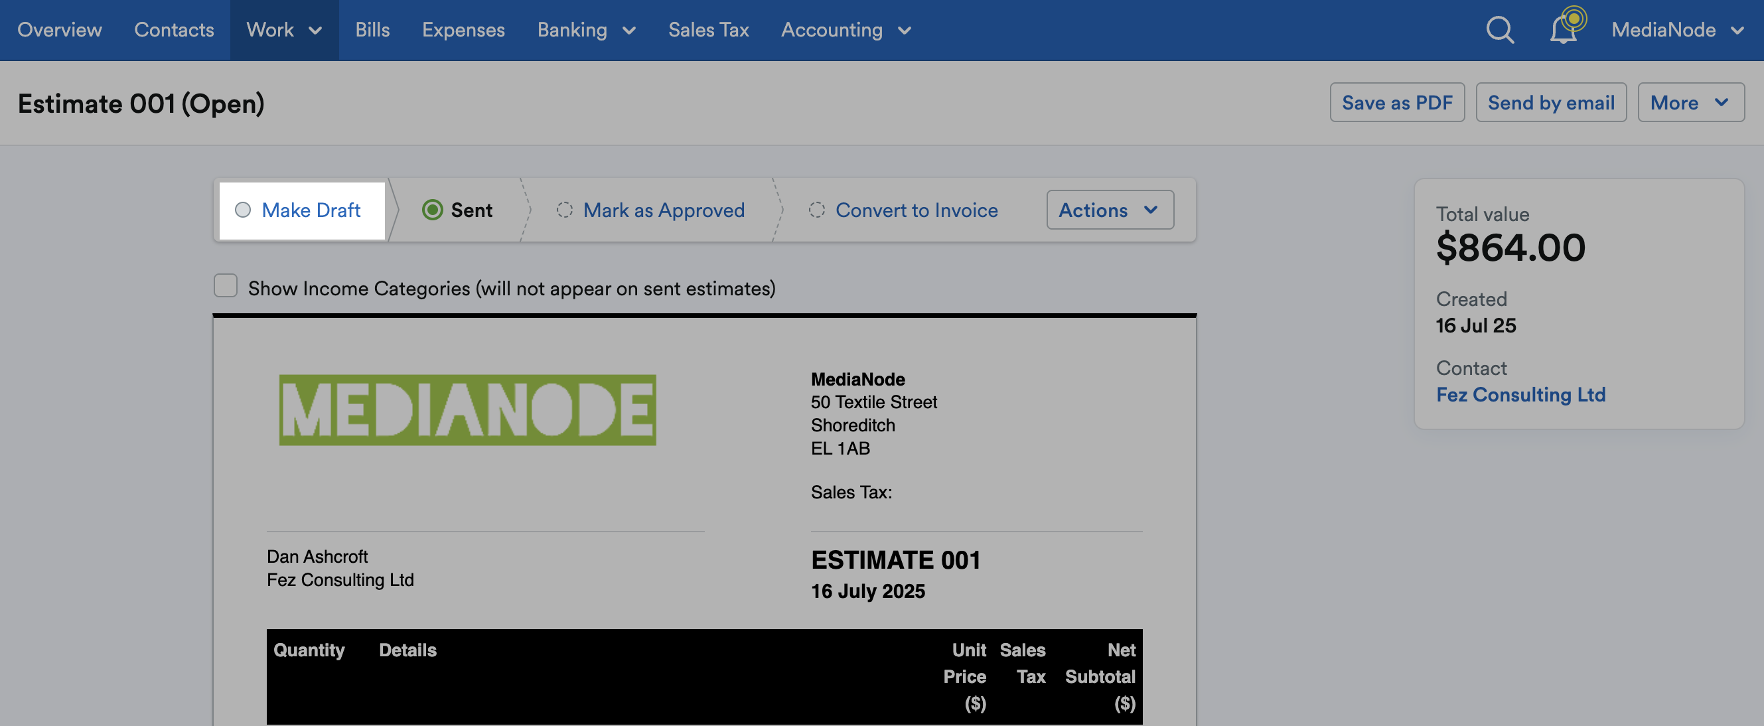This screenshot has width=1764, height=726.
Task: Click the 50 Textile Street address line
Action: [874, 402]
